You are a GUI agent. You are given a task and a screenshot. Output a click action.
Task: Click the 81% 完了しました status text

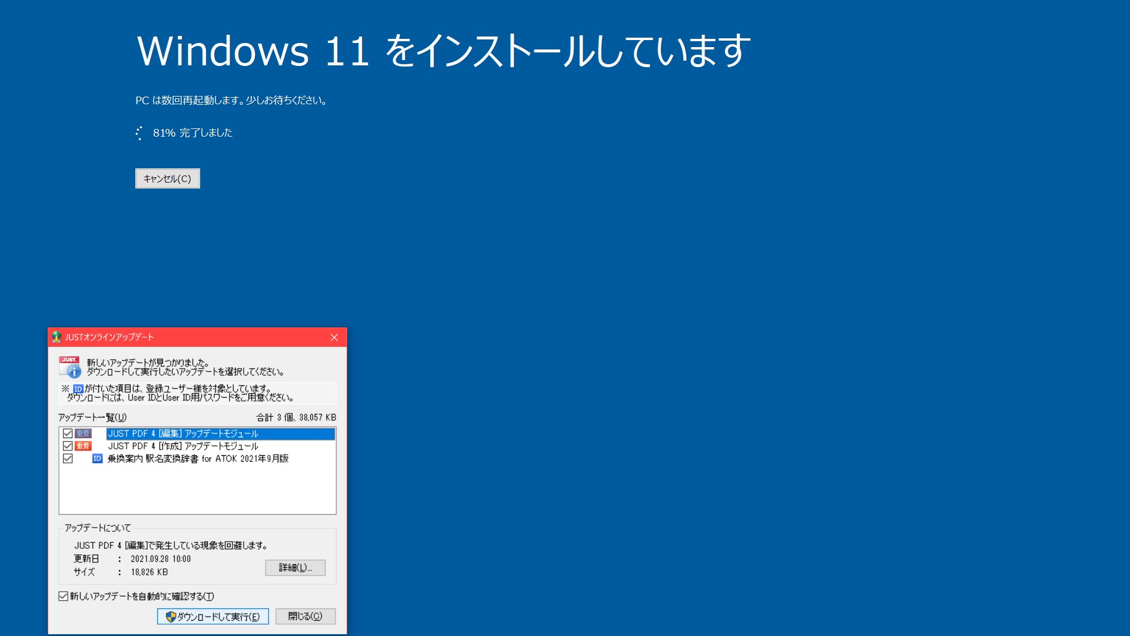tap(192, 133)
